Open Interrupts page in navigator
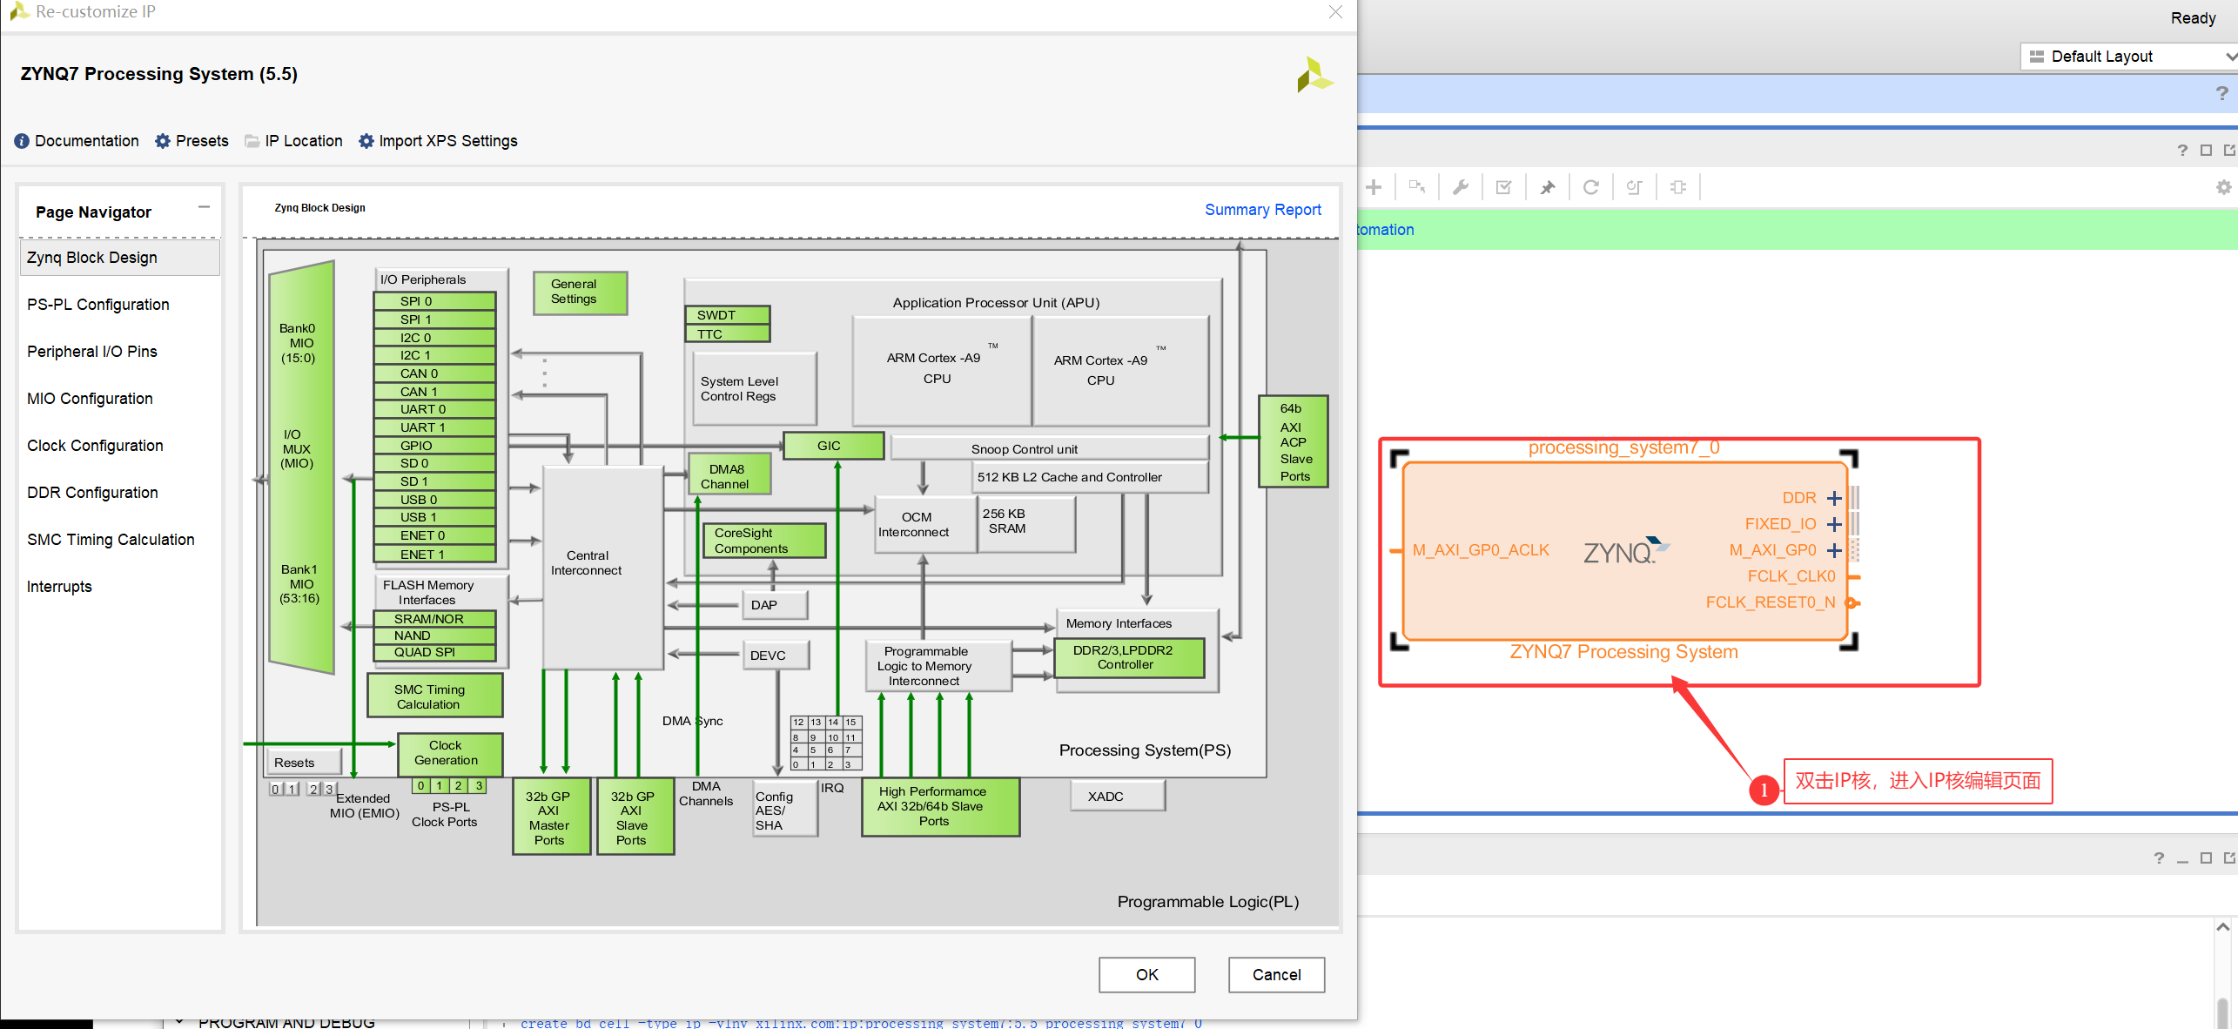This screenshot has width=2238, height=1029. [59, 587]
